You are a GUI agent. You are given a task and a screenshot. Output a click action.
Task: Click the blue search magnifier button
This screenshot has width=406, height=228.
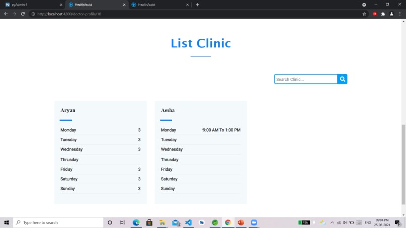pos(342,79)
